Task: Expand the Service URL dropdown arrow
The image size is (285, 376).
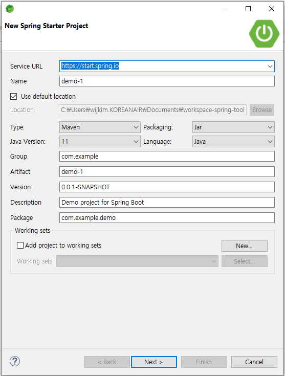Action: point(270,66)
